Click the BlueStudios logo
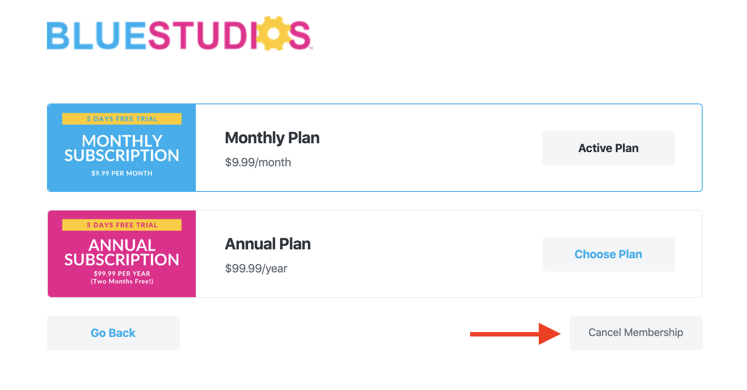 179,34
